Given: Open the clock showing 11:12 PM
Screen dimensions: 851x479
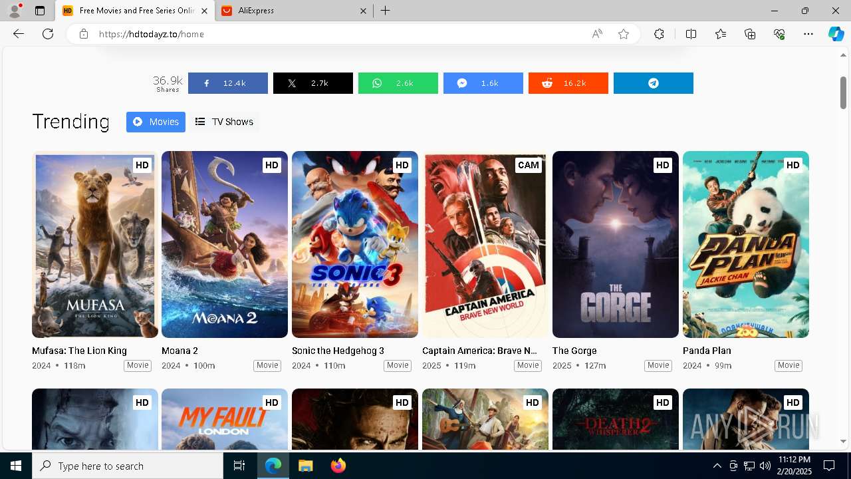Looking at the screenshot, I should pyautogui.click(x=794, y=466).
